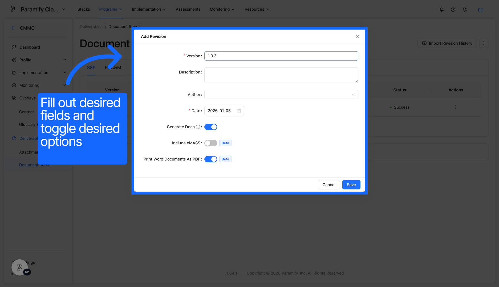
Task: Click the floating Paramify helper badge
Action: pyautogui.click(x=20, y=267)
